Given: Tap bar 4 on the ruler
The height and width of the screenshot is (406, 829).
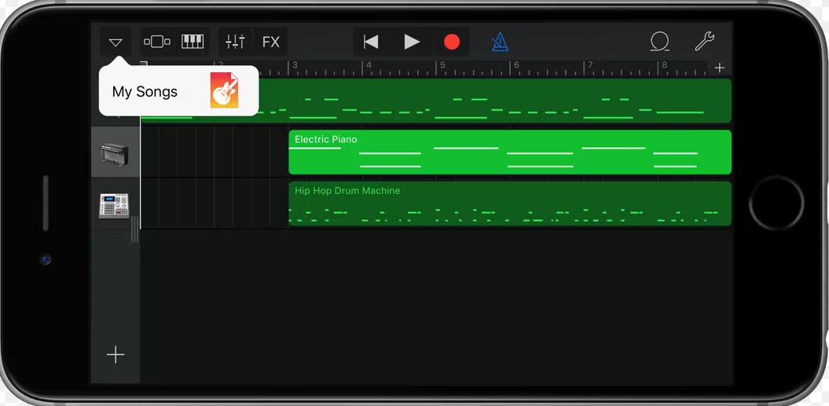Looking at the screenshot, I should coord(369,65).
